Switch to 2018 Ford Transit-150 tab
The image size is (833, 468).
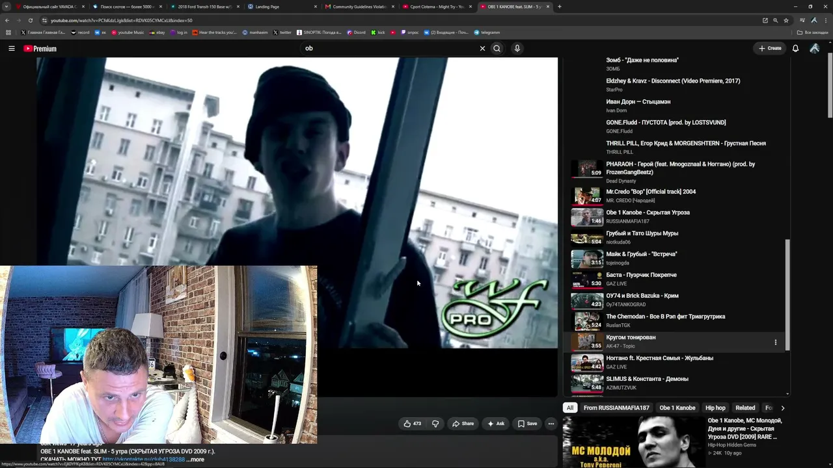pyautogui.click(x=203, y=6)
